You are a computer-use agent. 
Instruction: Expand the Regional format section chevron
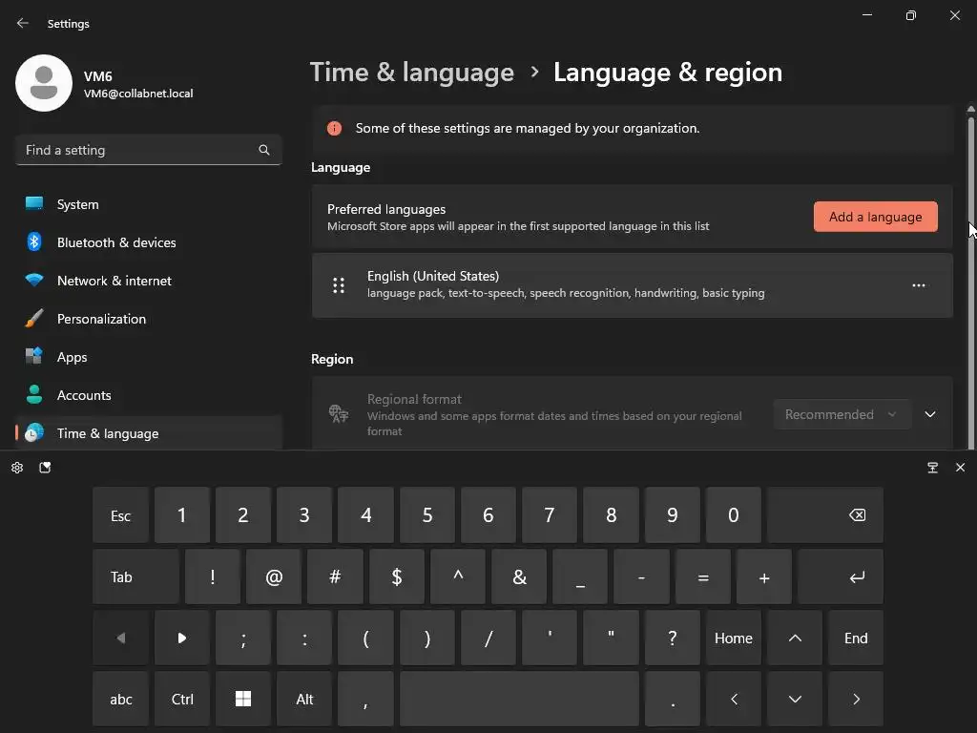pos(929,414)
